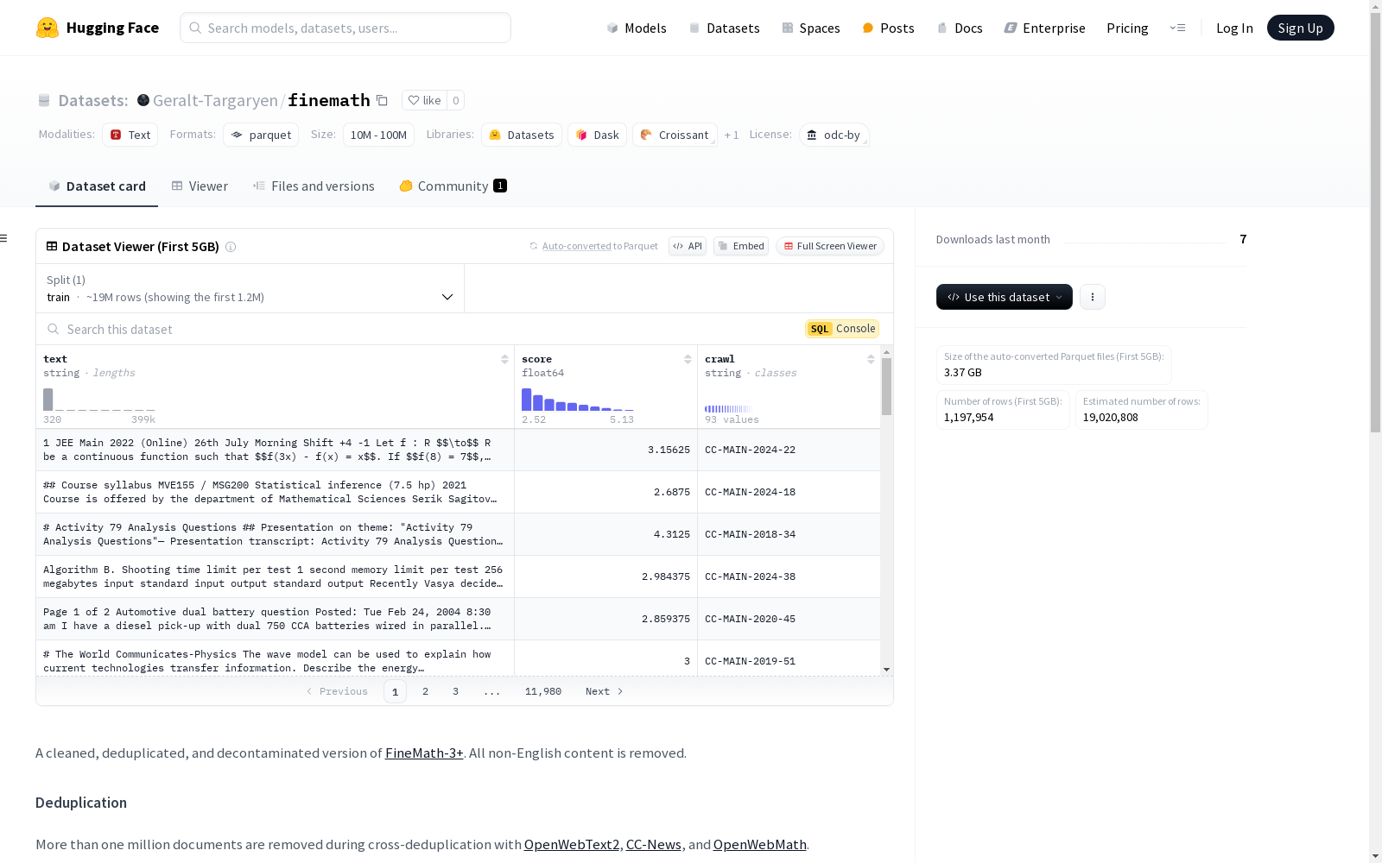Viewport: 1382px width, 863px height.
Task: Open Enterprise in the top navigation
Action: (x=1045, y=28)
